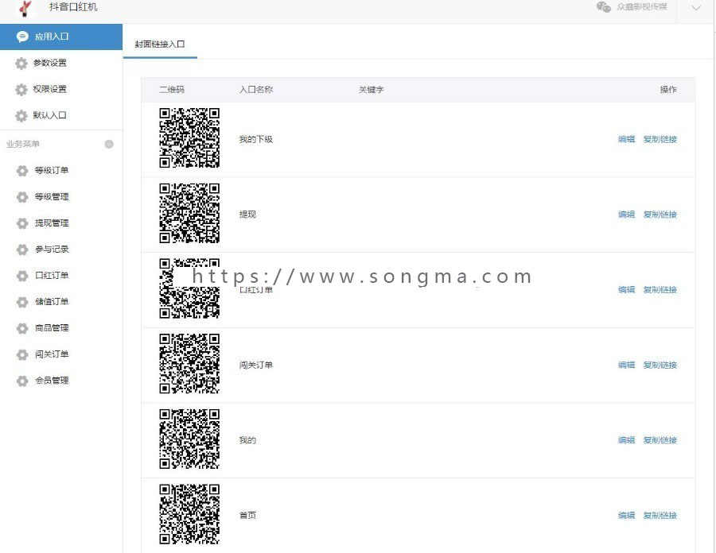
Task: Collapse the 业务菜单 section with its round toggle
Action: tap(109, 144)
